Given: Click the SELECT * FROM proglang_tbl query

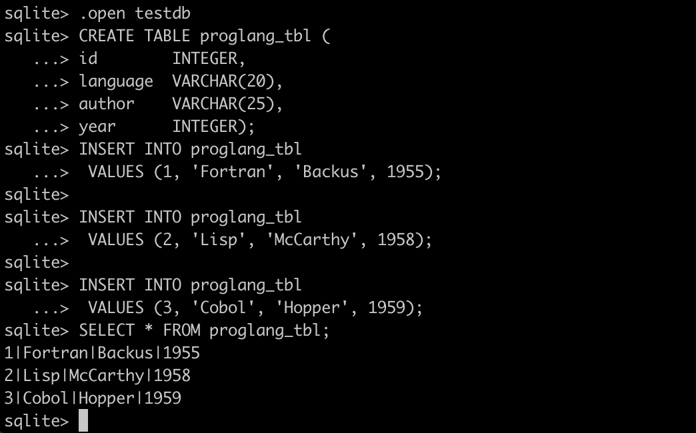Looking at the screenshot, I should click(x=204, y=330).
